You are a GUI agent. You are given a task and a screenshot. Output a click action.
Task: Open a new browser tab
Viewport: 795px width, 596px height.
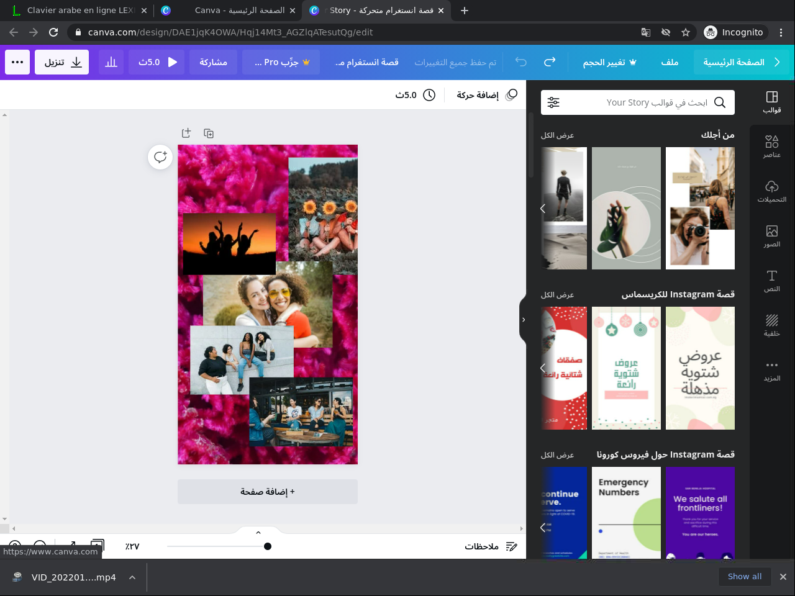[465, 11]
